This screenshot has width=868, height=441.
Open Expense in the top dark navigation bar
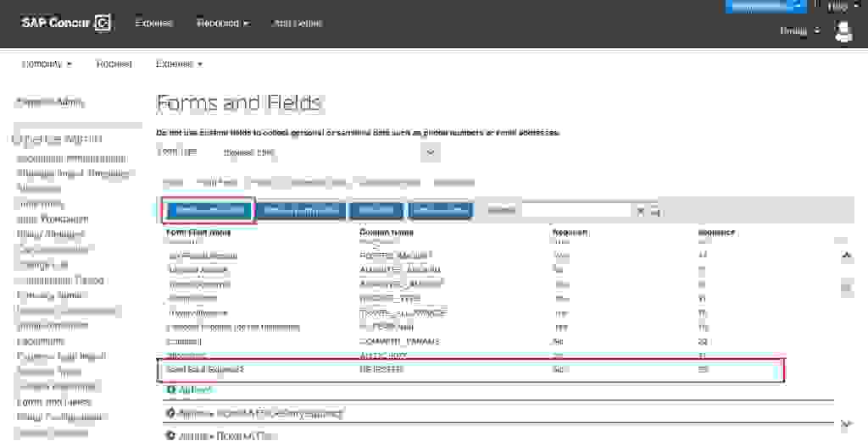tap(154, 23)
